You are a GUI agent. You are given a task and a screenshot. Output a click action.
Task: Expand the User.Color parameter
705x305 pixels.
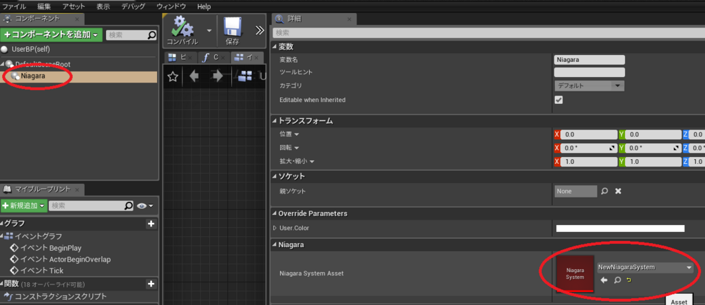click(x=275, y=228)
